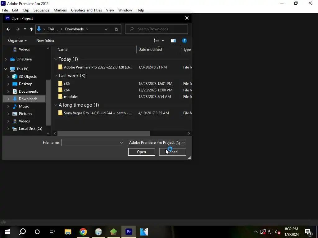Expand the Local Disk (C:) node
318x238 pixels.
8,129
